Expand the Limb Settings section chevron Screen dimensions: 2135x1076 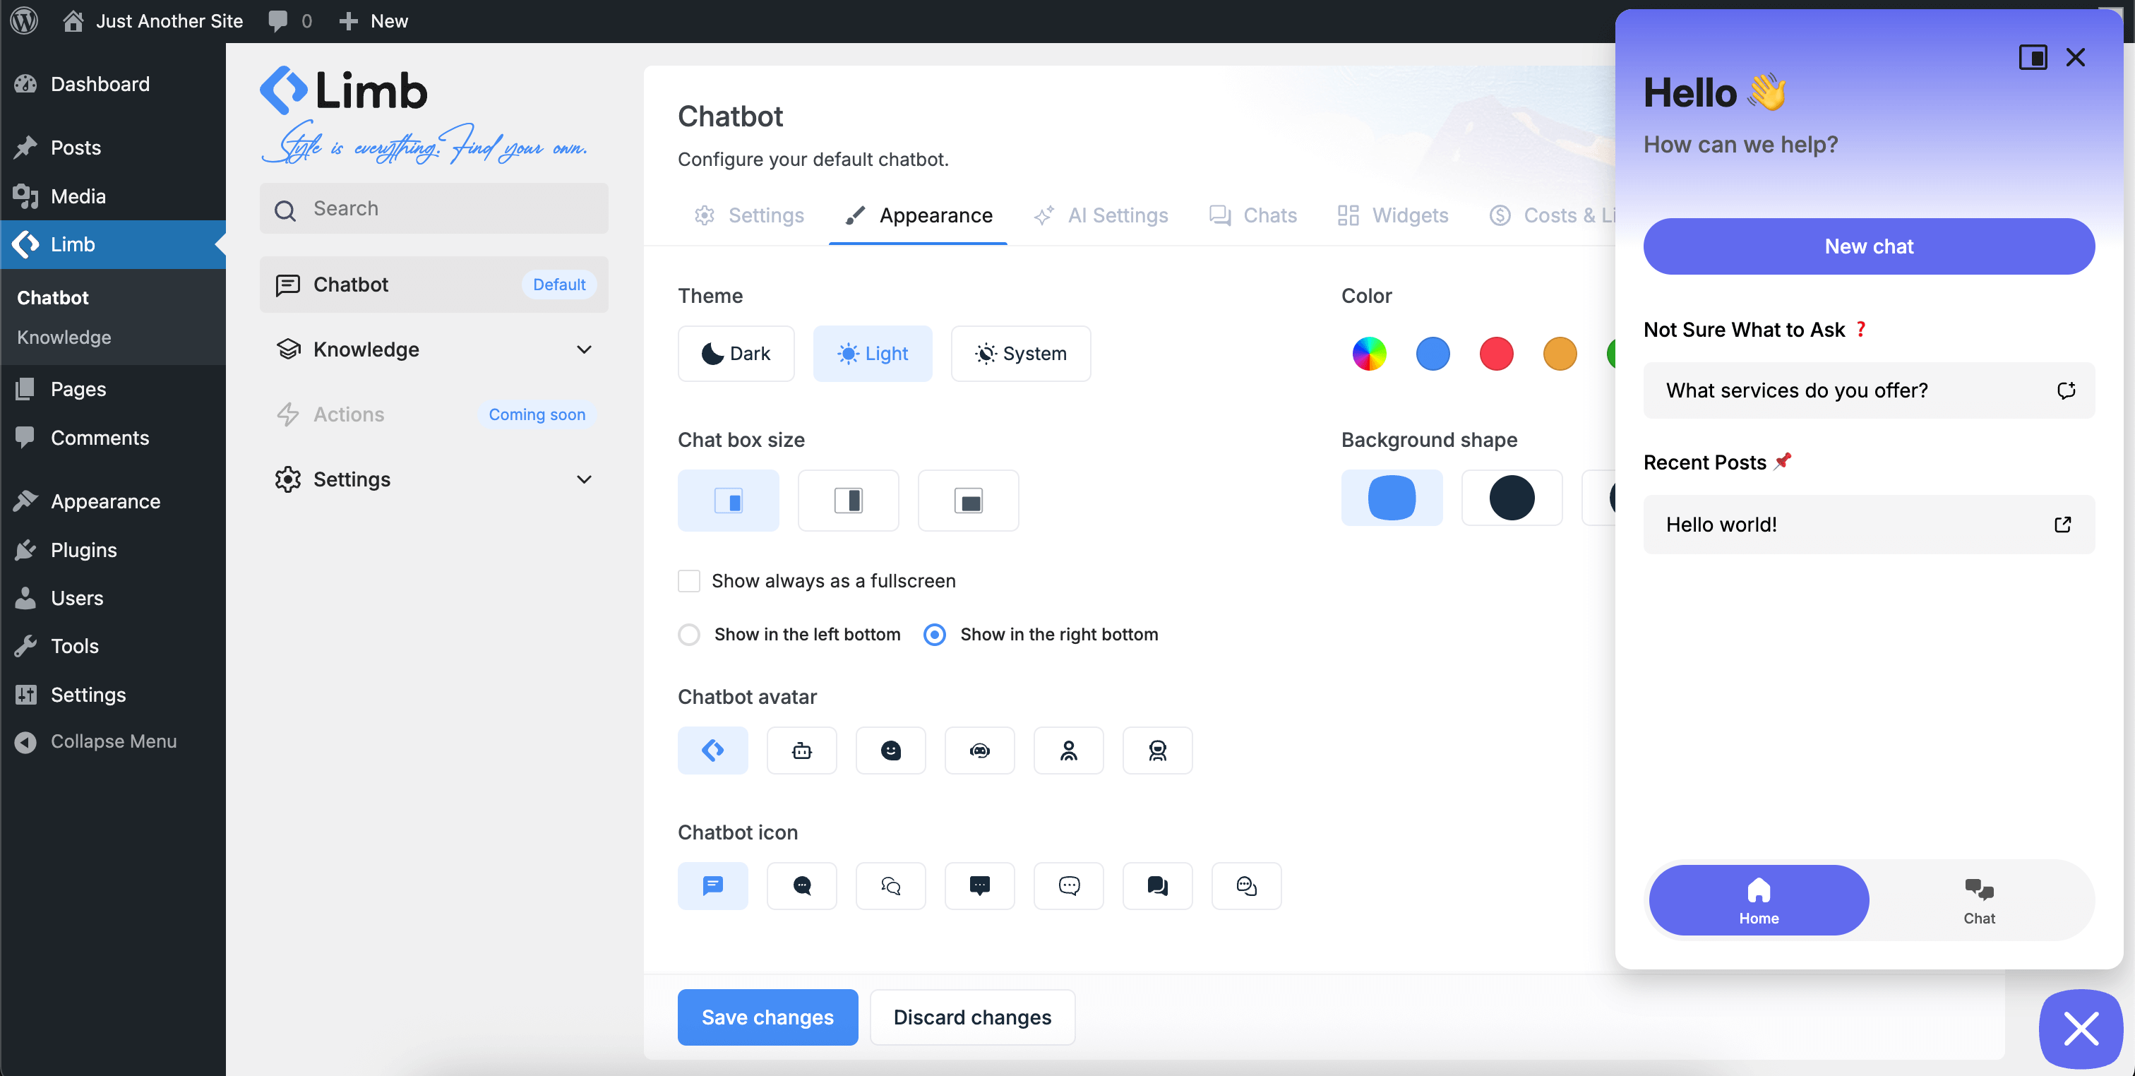583,479
